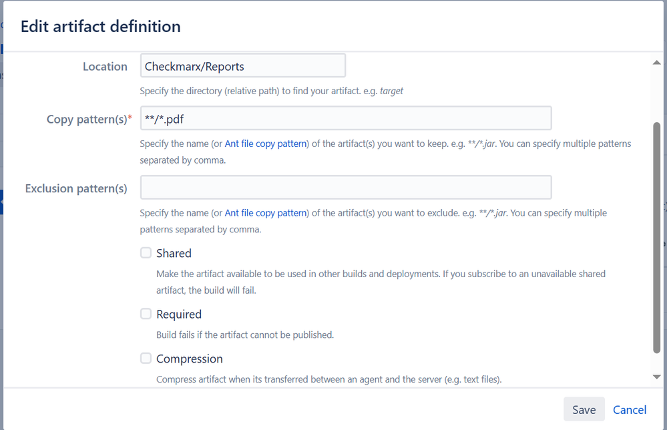Select the empty Exclusion pattern(s) field
This screenshot has width=667, height=430.
[x=346, y=188]
